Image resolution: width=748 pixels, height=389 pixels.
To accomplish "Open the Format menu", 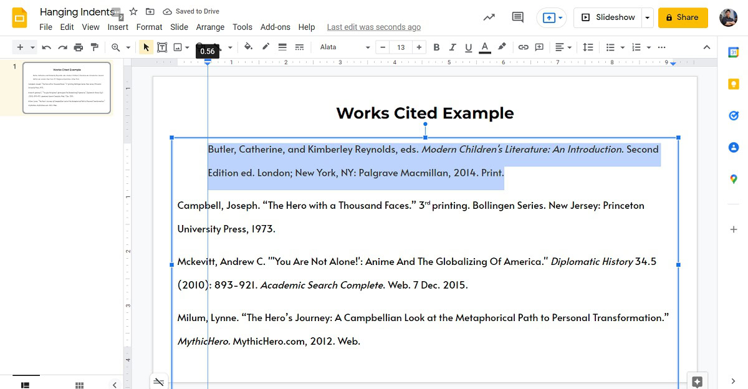I will pos(149,27).
